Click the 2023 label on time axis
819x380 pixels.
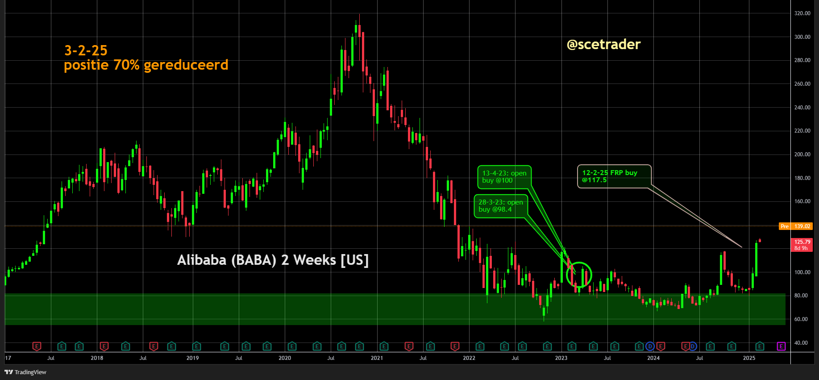click(561, 358)
